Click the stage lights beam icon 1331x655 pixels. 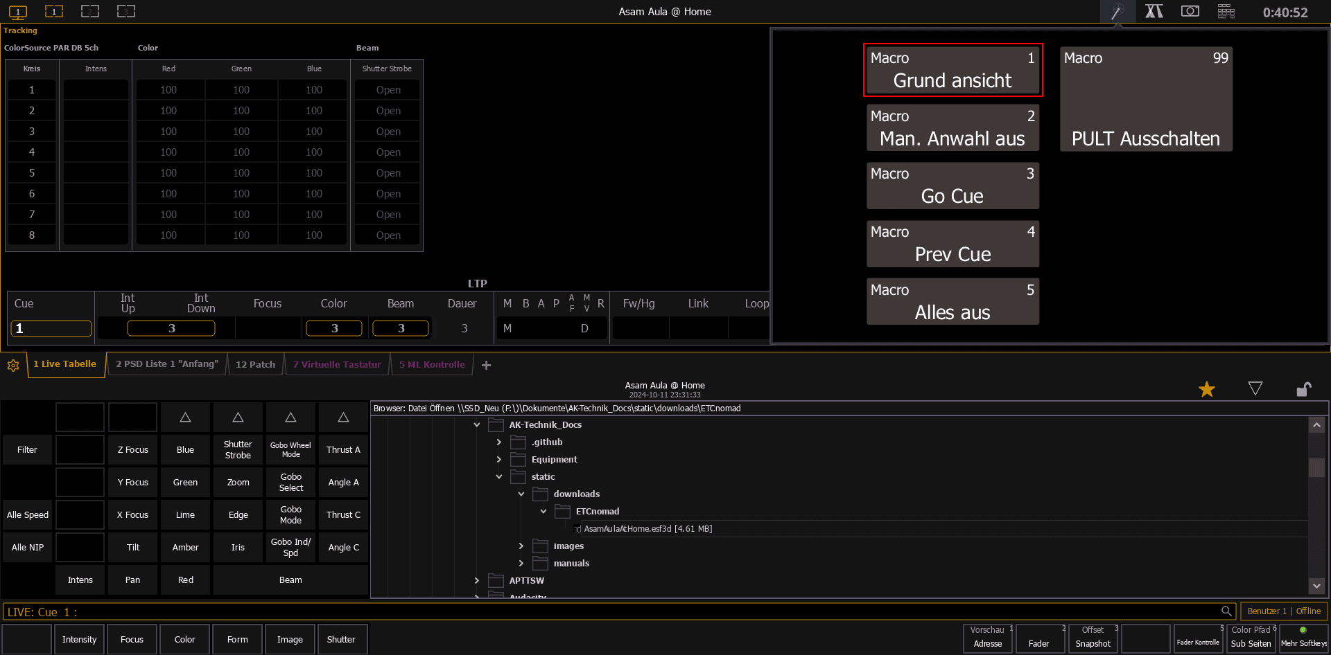pyautogui.click(x=1154, y=12)
